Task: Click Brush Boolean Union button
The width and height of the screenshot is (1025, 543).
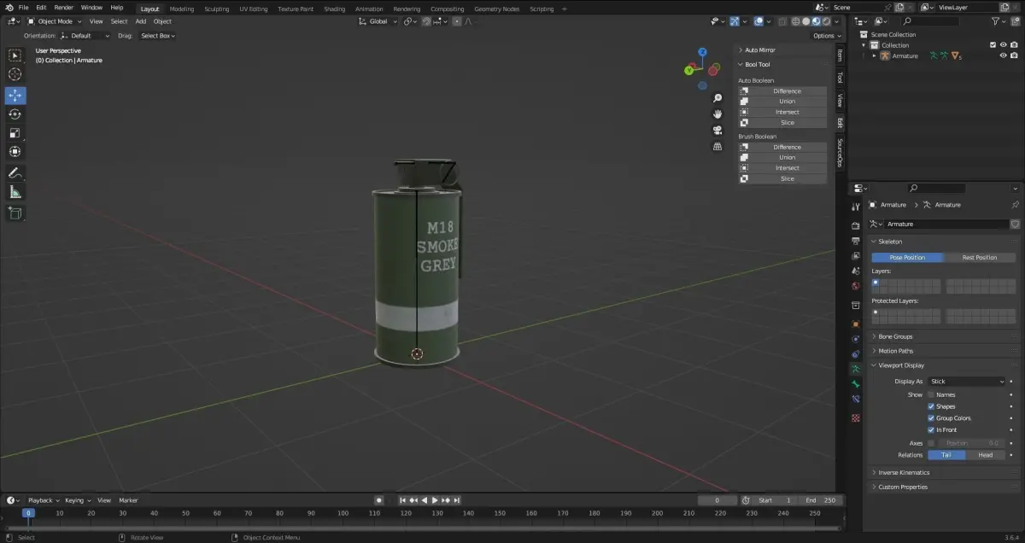Action: point(782,157)
